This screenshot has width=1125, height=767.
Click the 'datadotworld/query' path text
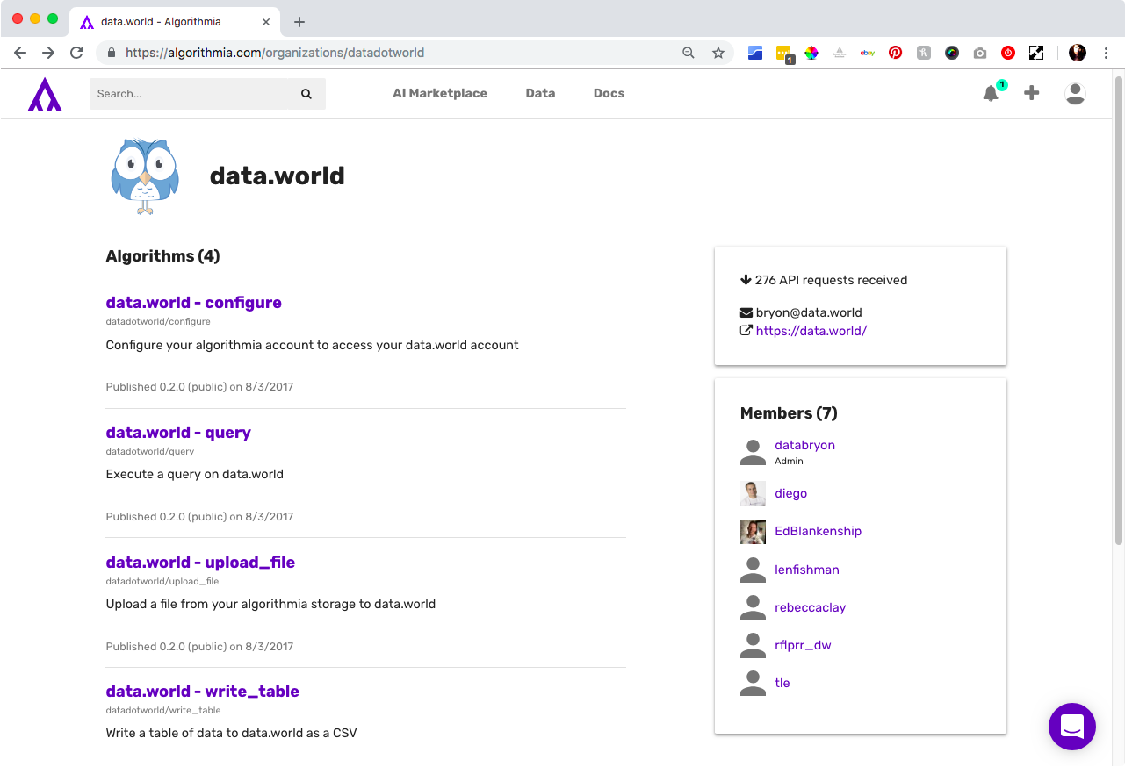click(150, 452)
